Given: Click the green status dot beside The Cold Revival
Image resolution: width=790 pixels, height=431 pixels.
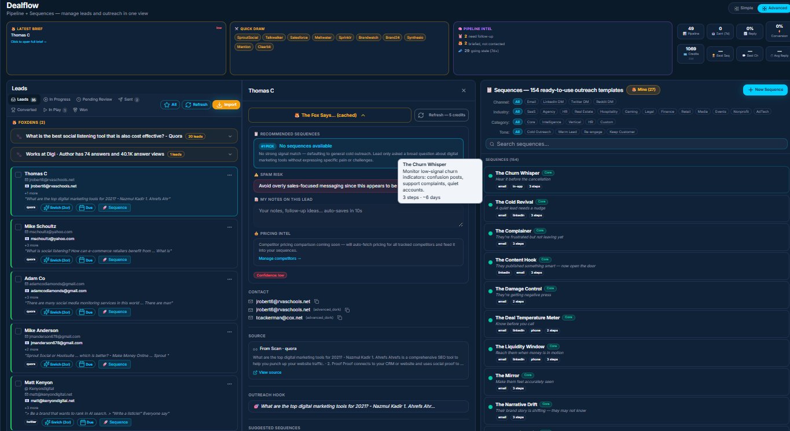Looking at the screenshot, I should click(x=491, y=204).
